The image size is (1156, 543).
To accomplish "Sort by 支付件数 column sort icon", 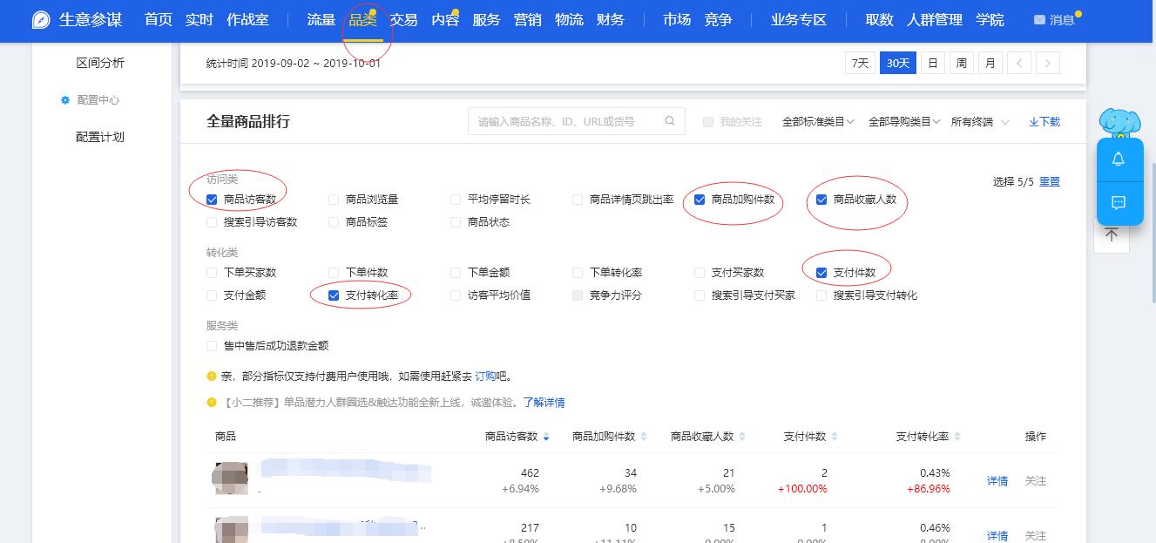I will click(835, 437).
